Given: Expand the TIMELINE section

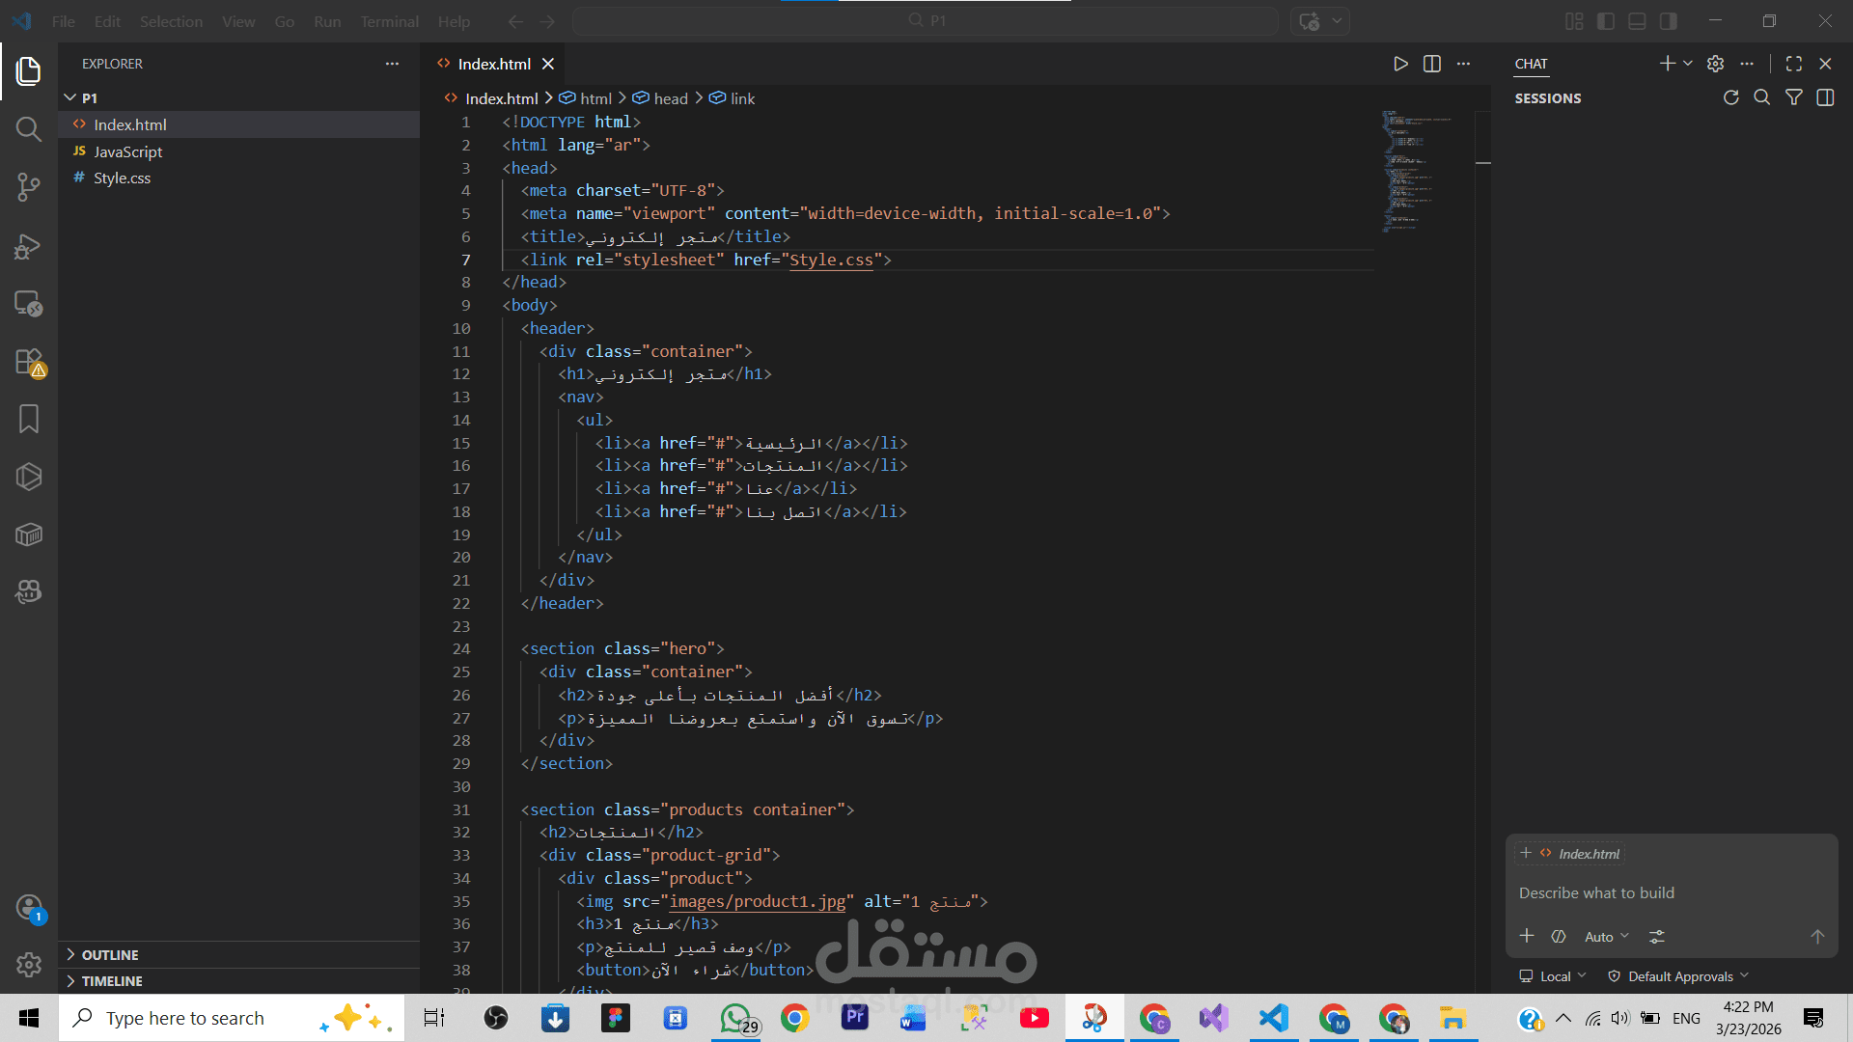Looking at the screenshot, I should 111,980.
